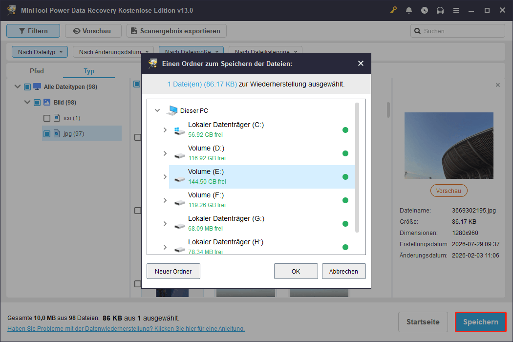Toggle select-all checkbox behind dialog left edge
Image resolution: width=513 pixels, height=342 pixels.
click(x=137, y=84)
